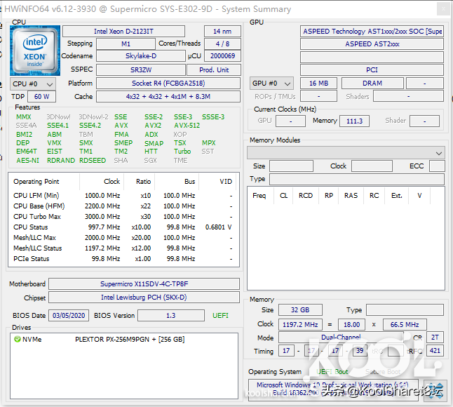Close the HWiNFO64 System Summary window

pyautogui.click(x=442, y=9)
